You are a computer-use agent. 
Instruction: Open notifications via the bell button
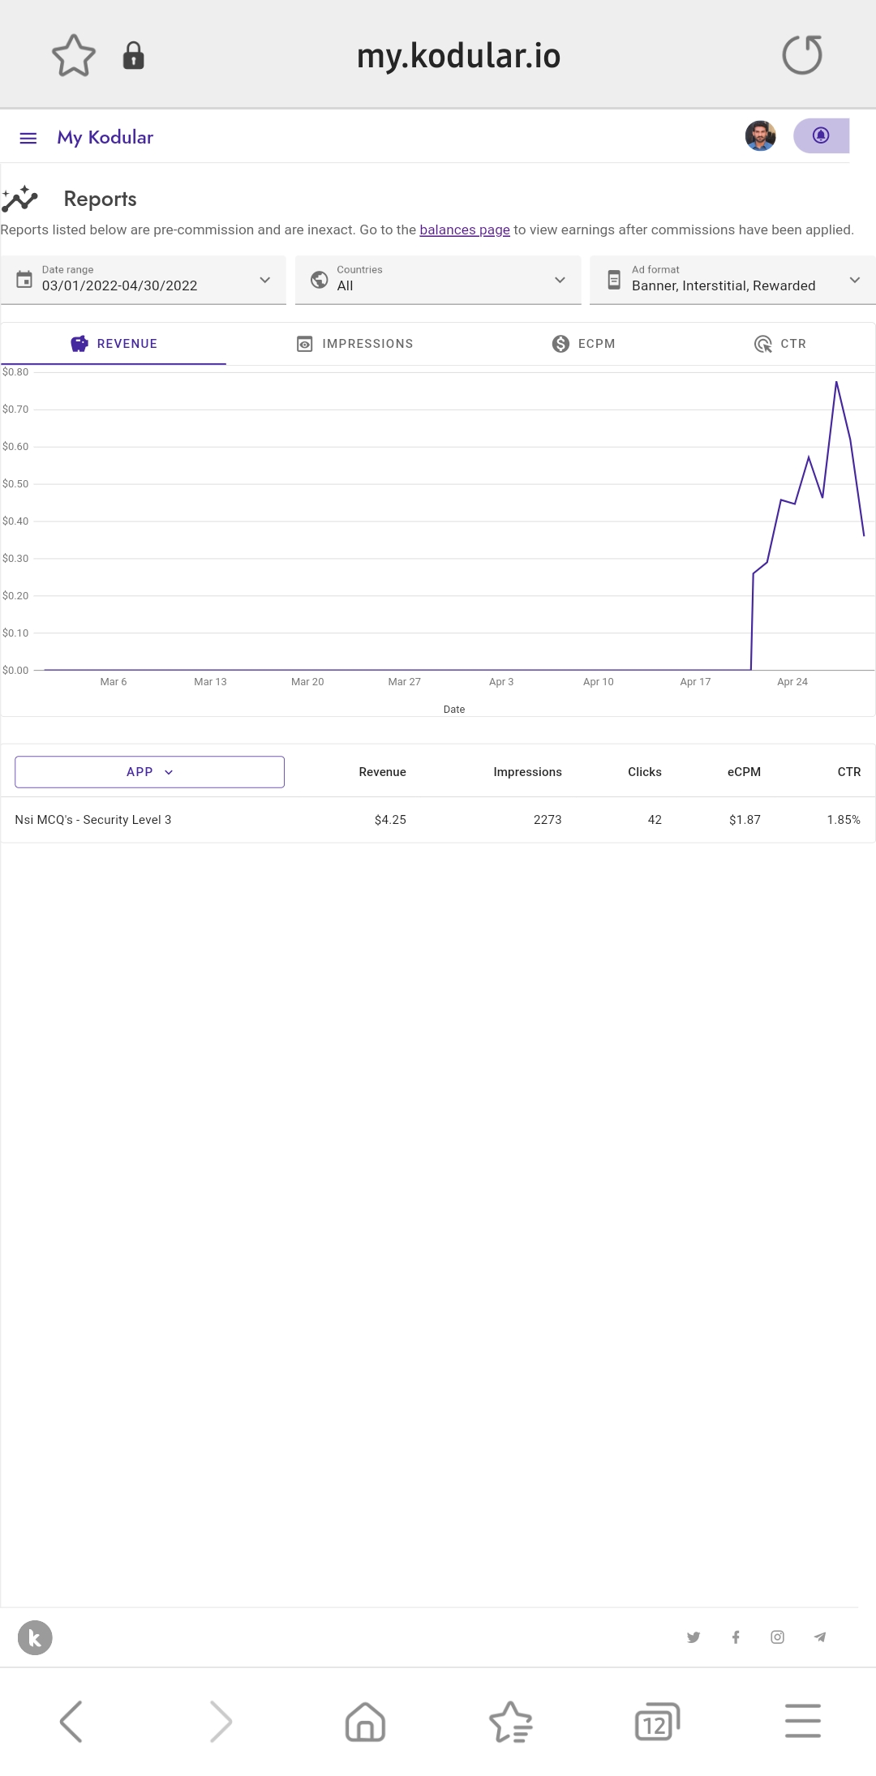click(x=821, y=135)
